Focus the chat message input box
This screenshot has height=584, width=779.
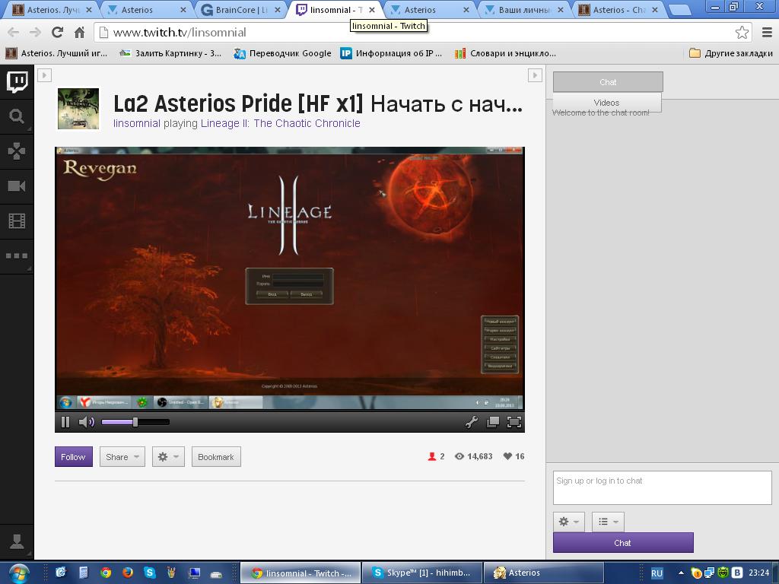663,487
